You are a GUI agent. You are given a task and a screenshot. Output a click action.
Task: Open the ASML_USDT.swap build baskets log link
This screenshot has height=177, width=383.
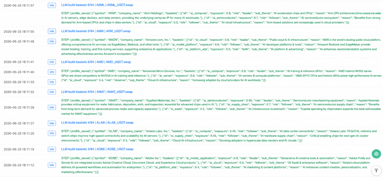(97, 5)
